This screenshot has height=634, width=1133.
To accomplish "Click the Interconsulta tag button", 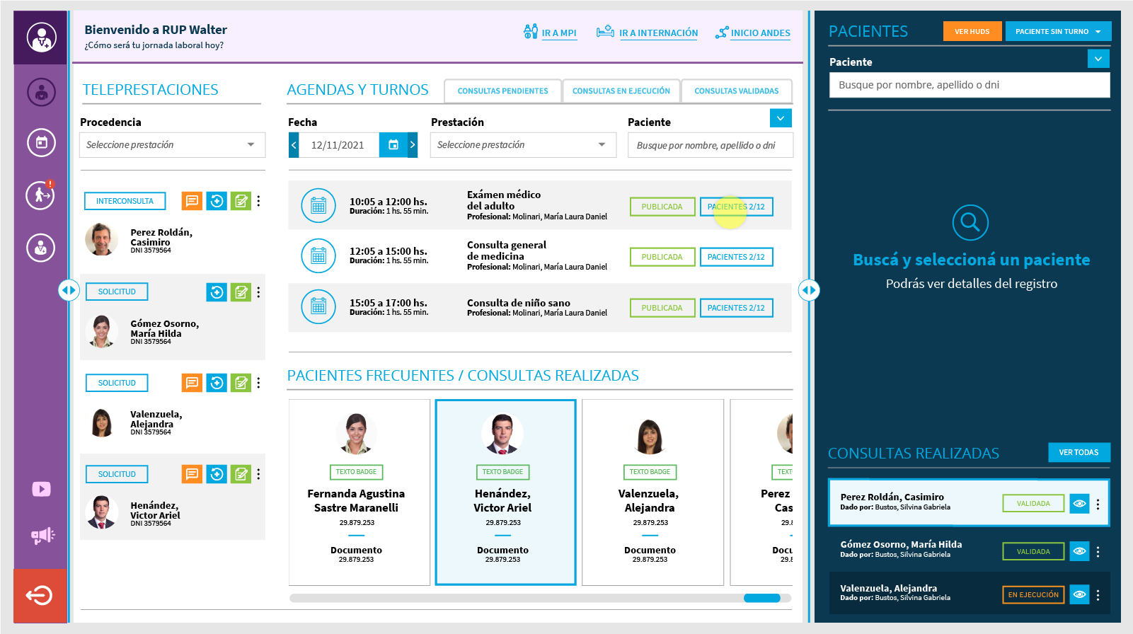I will [125, 201].
